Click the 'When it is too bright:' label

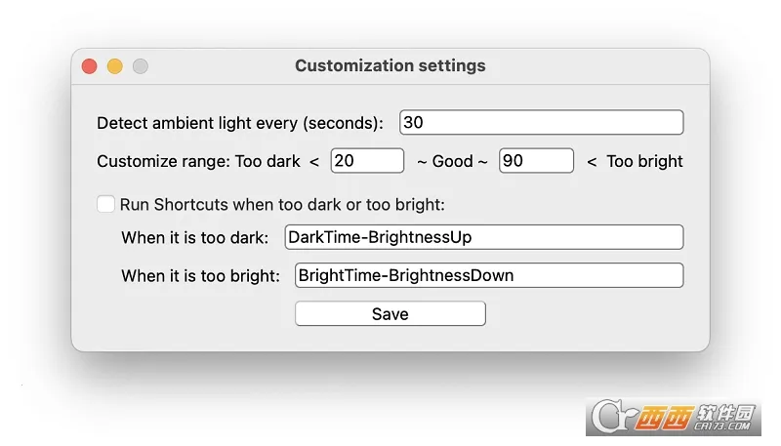200,276
